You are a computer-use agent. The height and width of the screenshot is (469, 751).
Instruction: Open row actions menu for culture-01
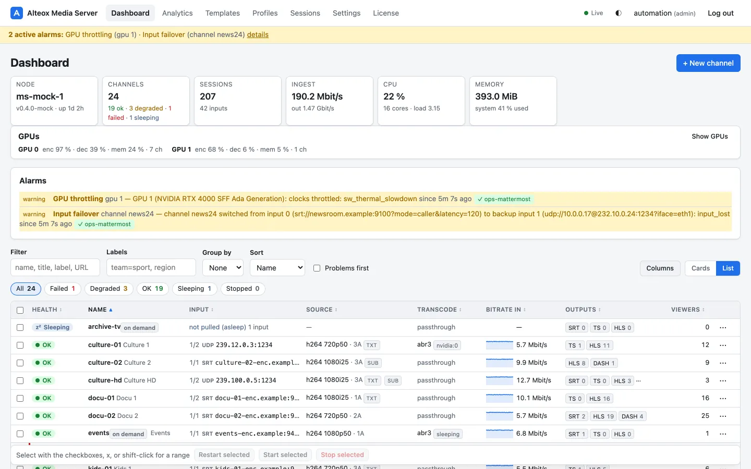pyautogui.click(x=723, y=345)
